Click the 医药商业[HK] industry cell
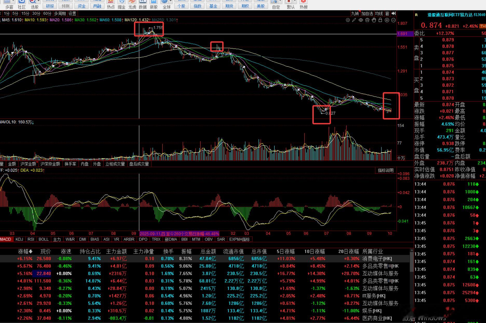Image resolution: width=486 pixels, height=323 pixels. 377,318
